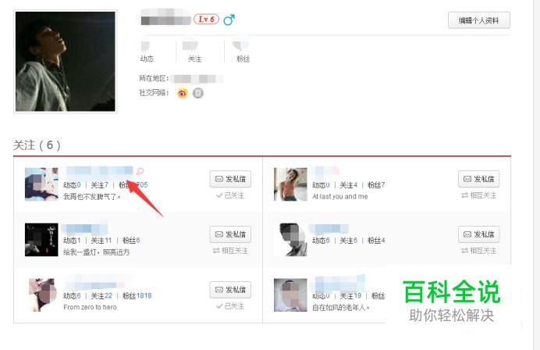Click the Weibo social network icon
Viewport: 540px width, 350px height.
[182, 93]
